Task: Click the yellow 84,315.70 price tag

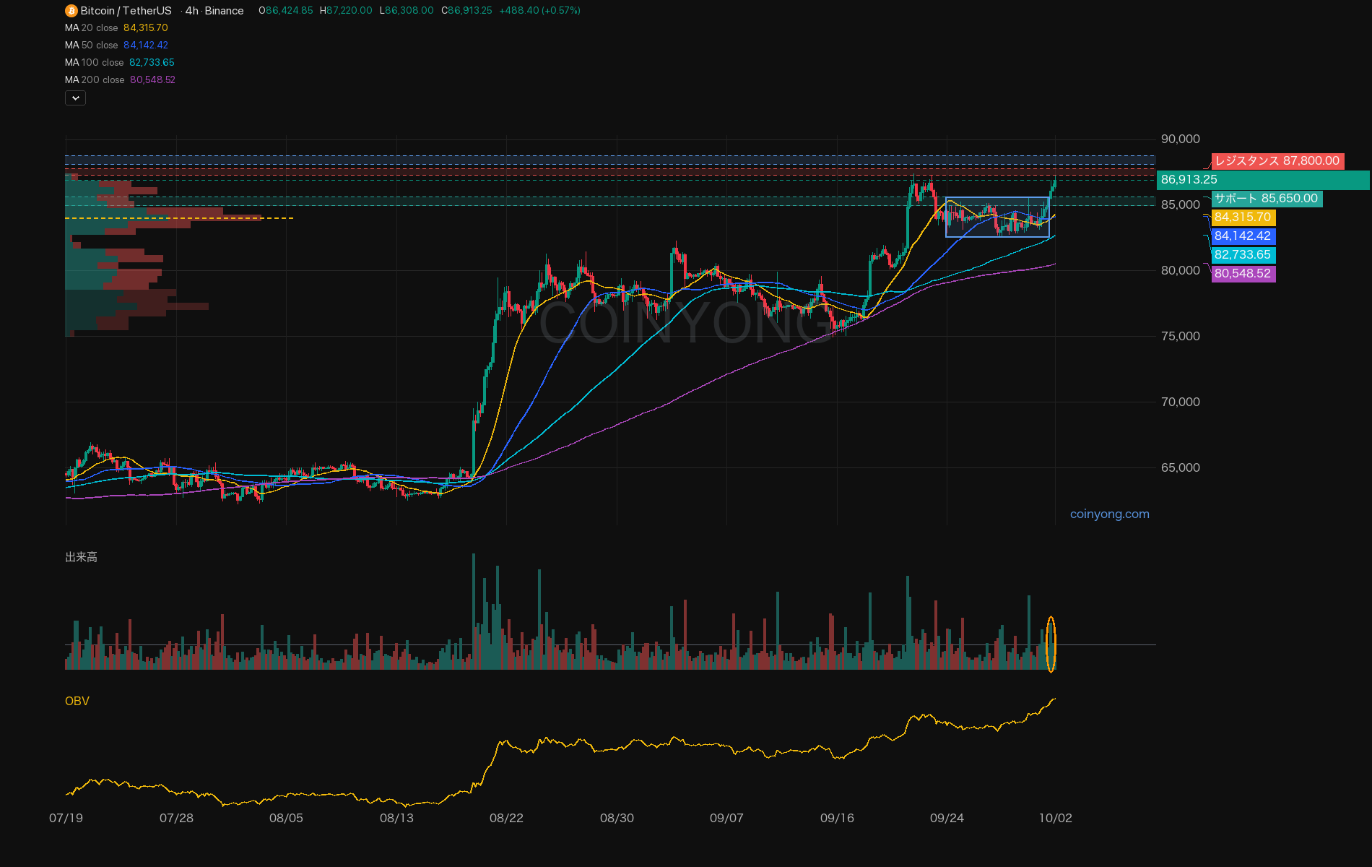Action: click(x=1243, y=217)
